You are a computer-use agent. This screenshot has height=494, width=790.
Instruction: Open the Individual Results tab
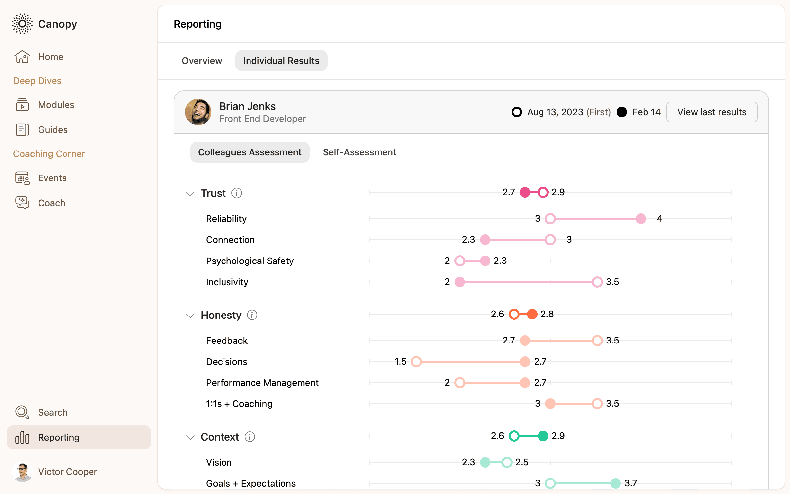click(x=281, y=60)
